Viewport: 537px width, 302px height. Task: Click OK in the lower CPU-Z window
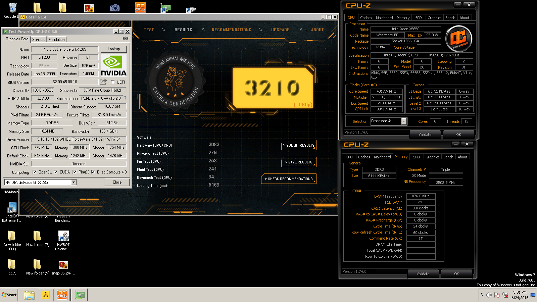pyautogui.click(x=456, y=274)
